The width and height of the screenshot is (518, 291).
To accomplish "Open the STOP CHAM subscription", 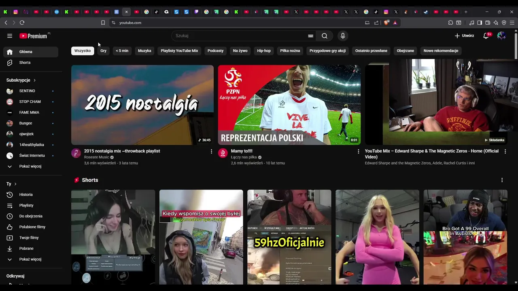I will (31, 102).
